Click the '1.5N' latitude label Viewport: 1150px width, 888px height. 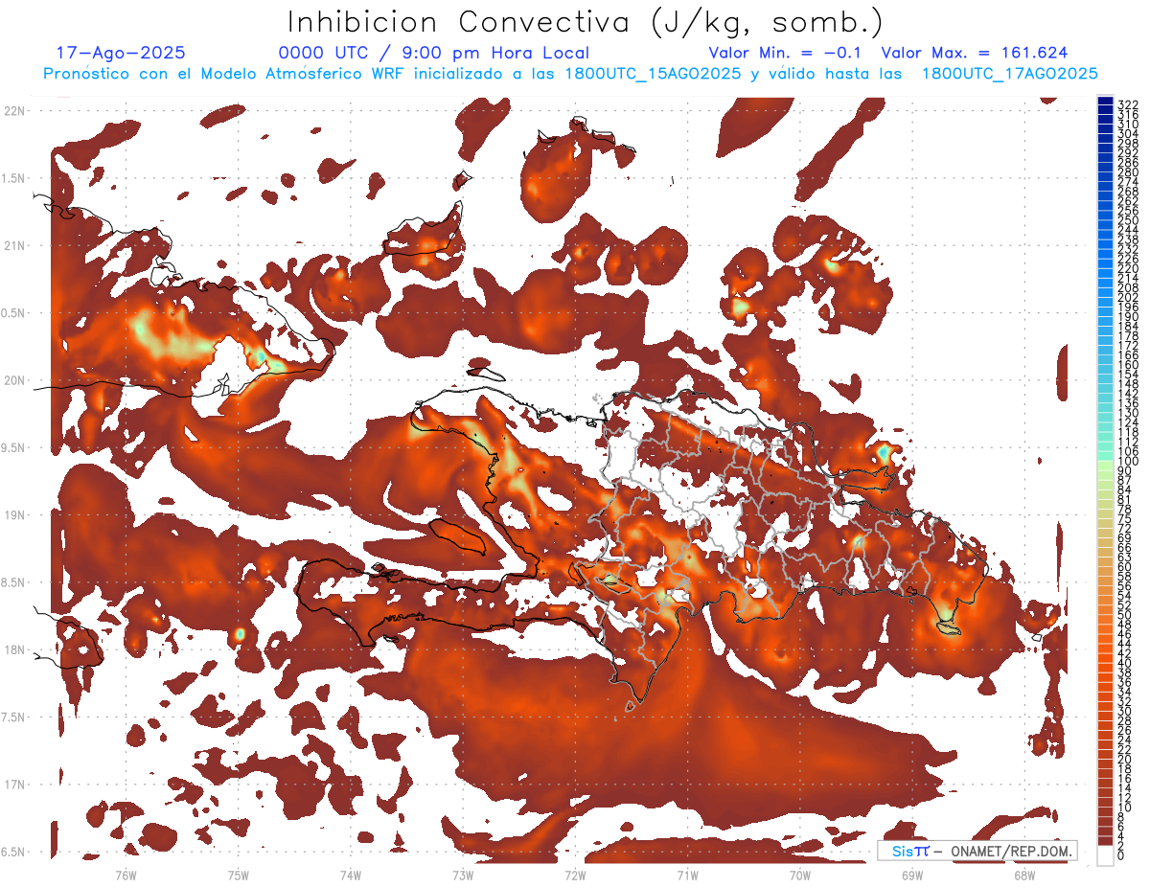(13, 178)
